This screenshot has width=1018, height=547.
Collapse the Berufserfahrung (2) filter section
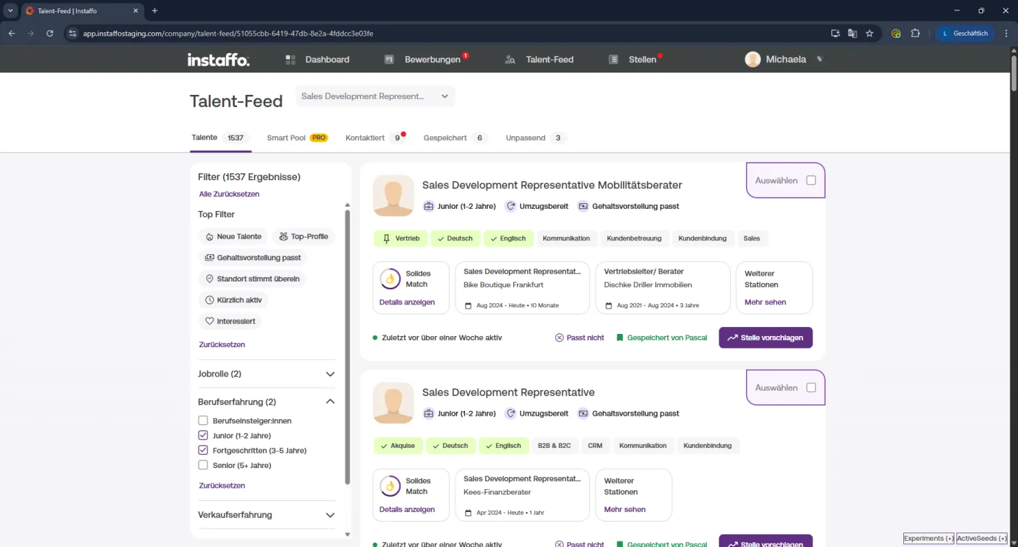266,402
